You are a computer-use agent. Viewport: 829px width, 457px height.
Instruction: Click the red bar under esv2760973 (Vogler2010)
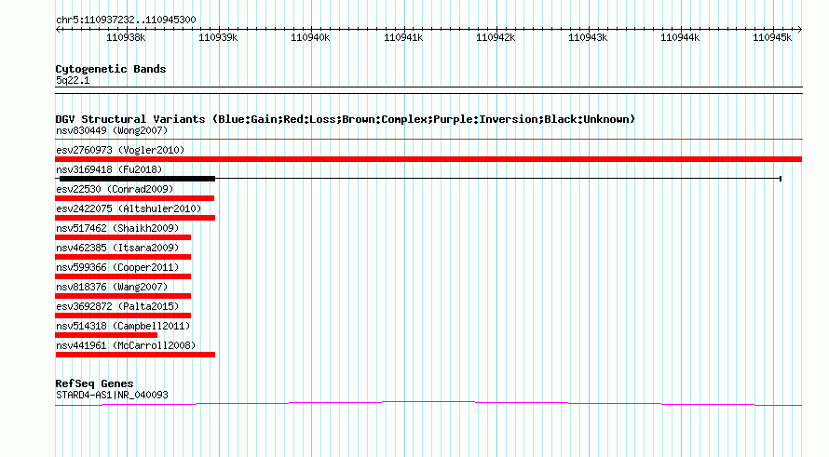(x=428, y=159)
